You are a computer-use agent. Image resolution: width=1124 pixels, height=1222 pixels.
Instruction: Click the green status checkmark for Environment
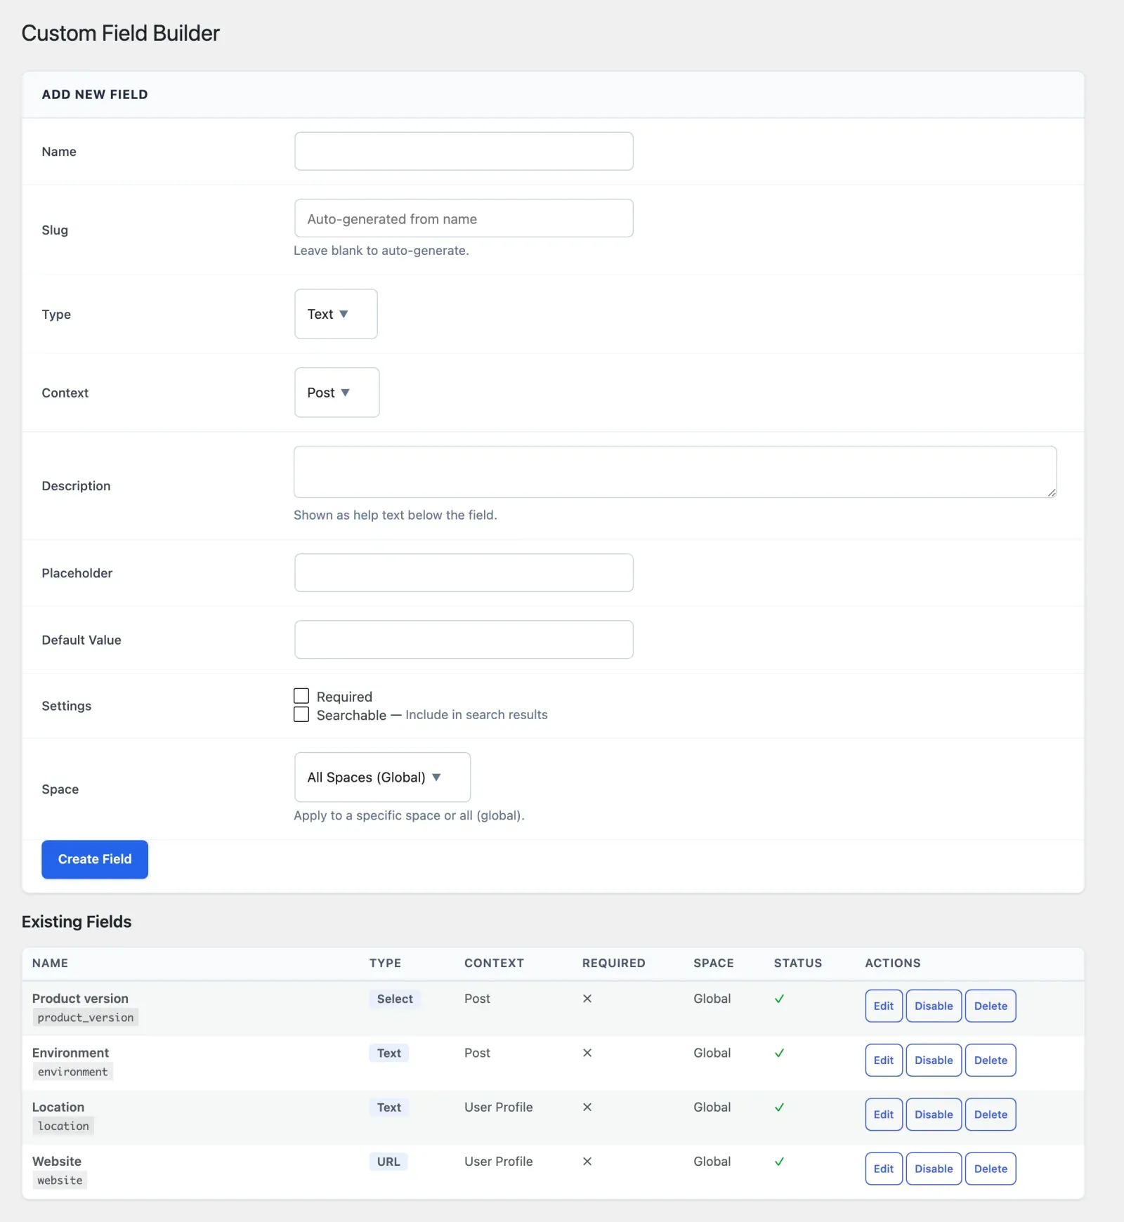tap(779, 1053)
